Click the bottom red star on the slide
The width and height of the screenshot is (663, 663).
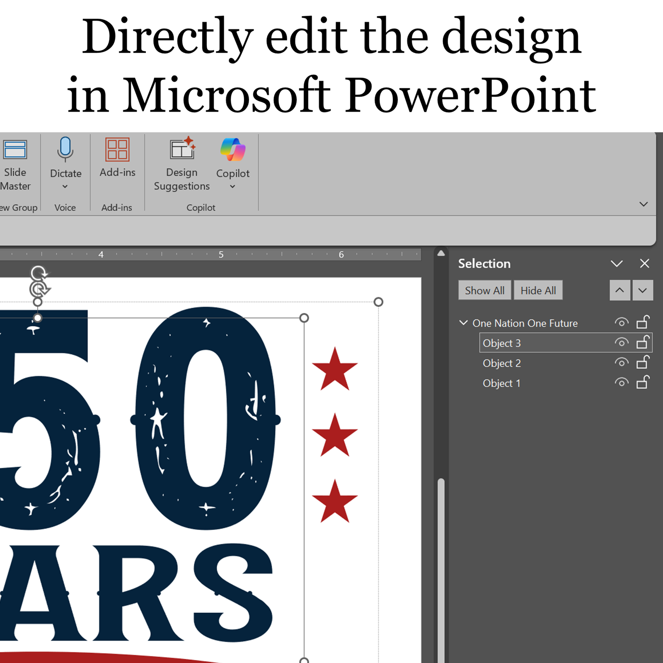click(x=335, y=502)
